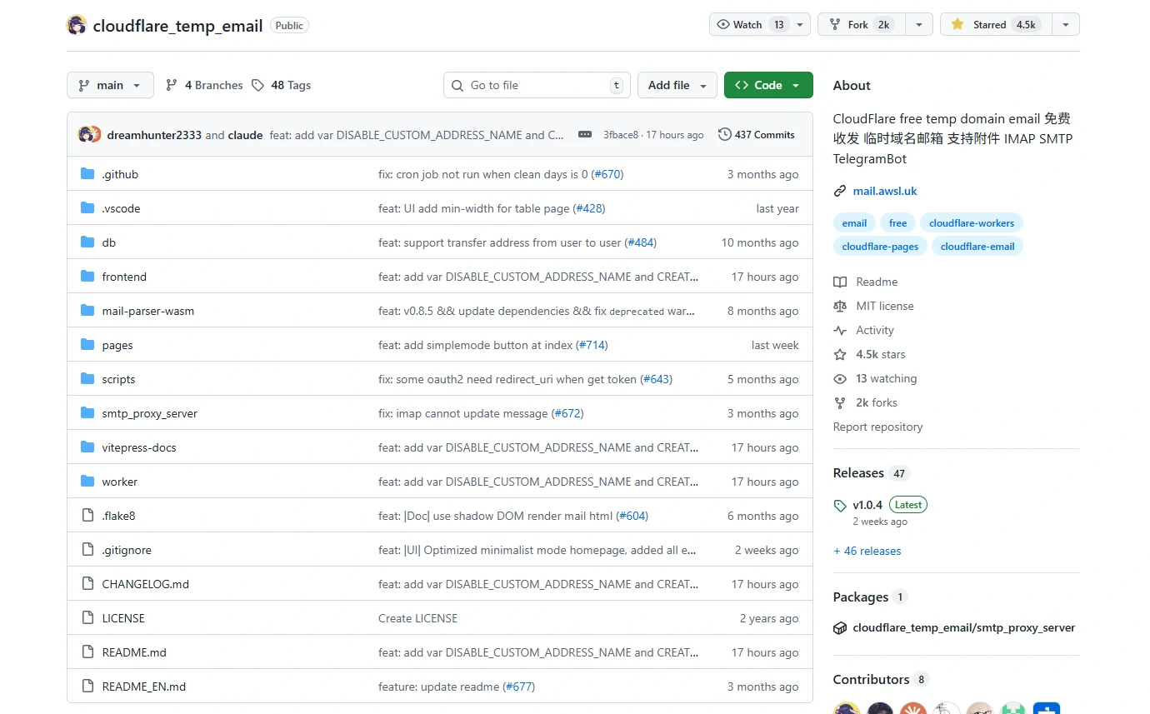
Task: Click the link icon beside mail.awsl.uk
Action: coord(840,191)
